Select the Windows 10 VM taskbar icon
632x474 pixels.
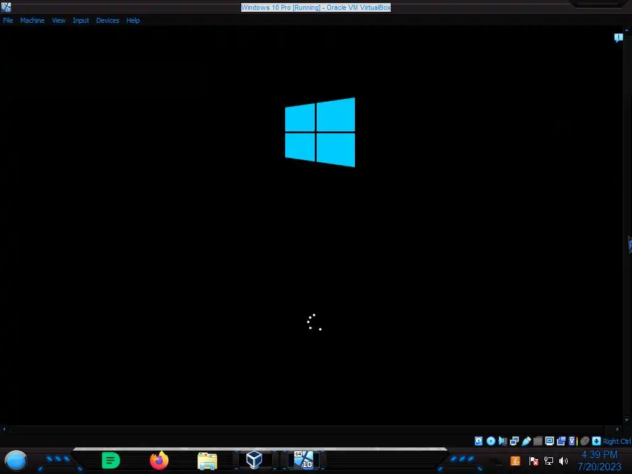tap(304, 460)
